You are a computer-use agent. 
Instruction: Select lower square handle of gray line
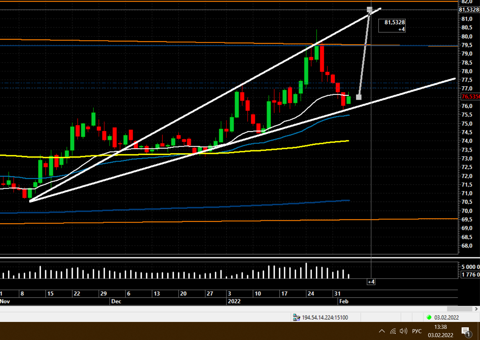click(x=358, y=97)
